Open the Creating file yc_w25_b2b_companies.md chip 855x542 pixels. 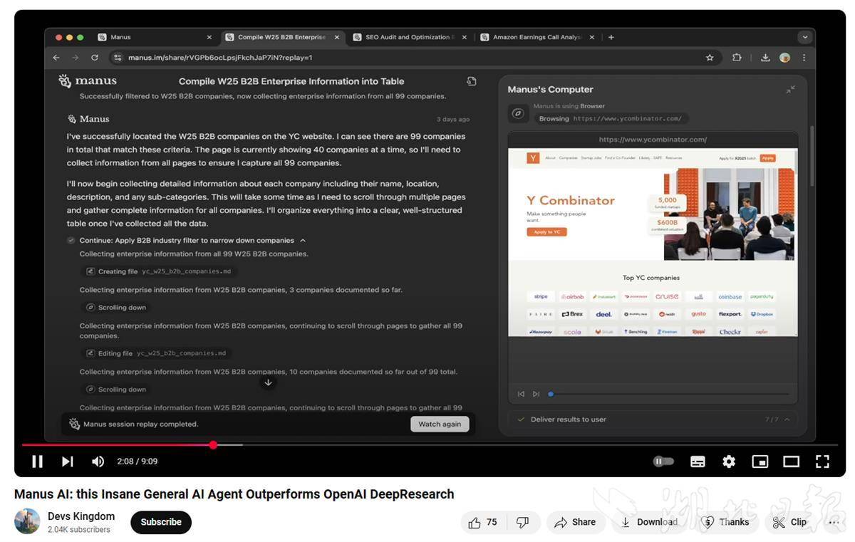[159, 271]
